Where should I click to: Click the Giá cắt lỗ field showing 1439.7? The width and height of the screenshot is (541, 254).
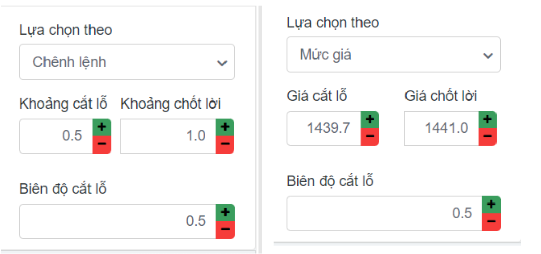tap(324, 128)
